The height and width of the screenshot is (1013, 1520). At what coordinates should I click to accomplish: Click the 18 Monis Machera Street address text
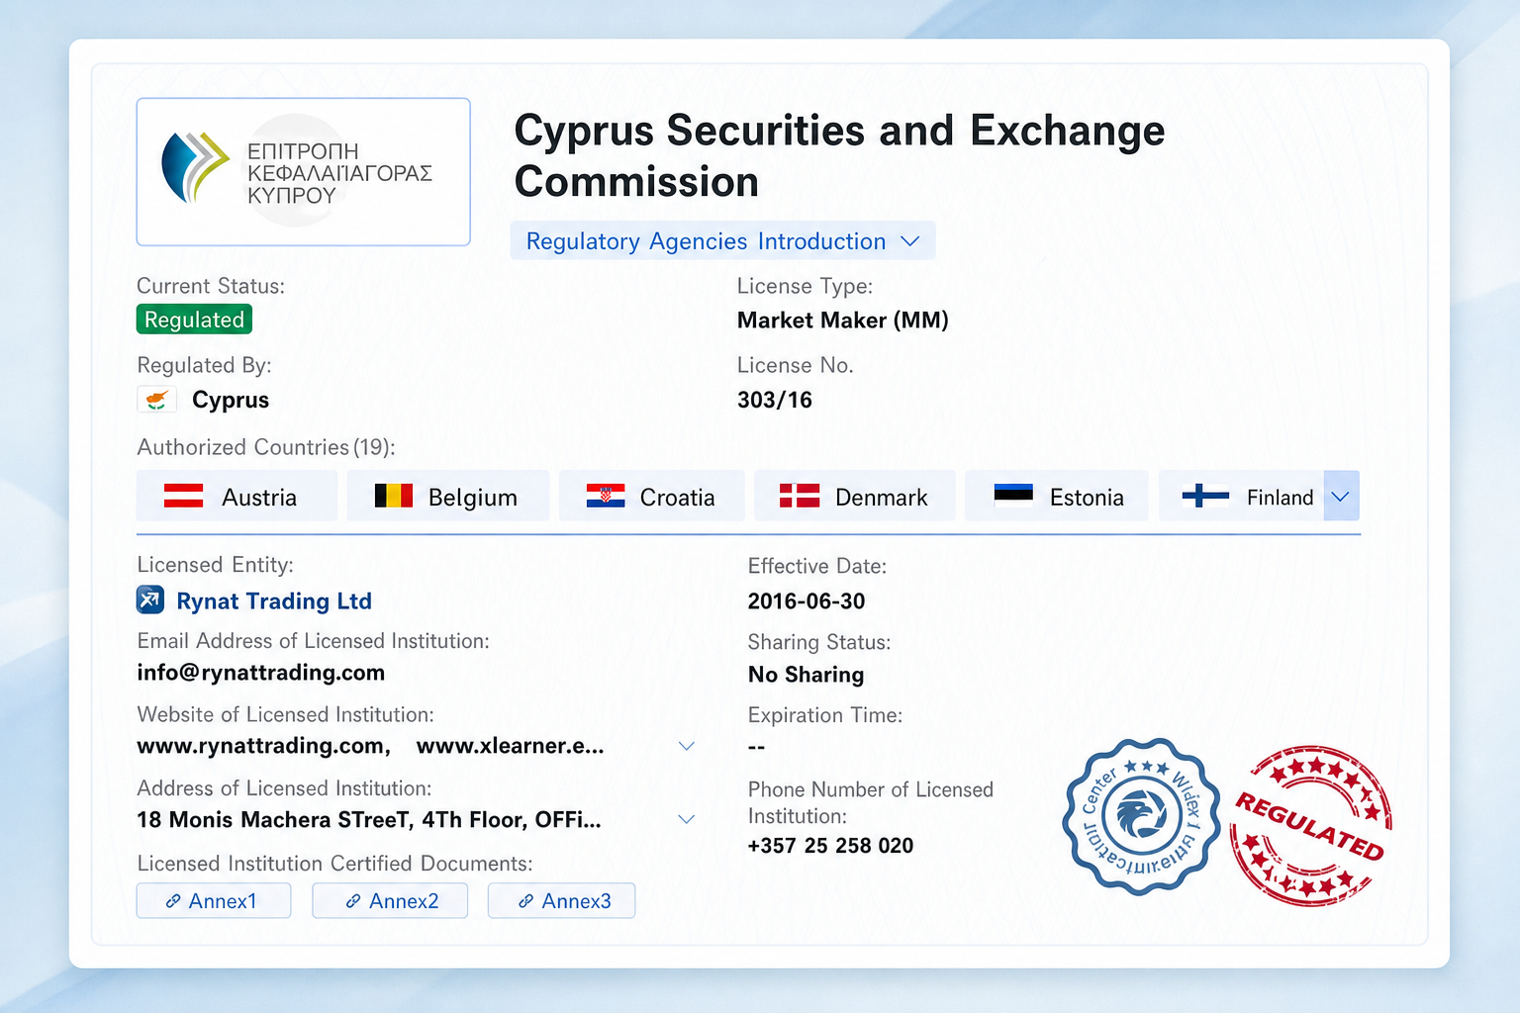click(369, 820)
